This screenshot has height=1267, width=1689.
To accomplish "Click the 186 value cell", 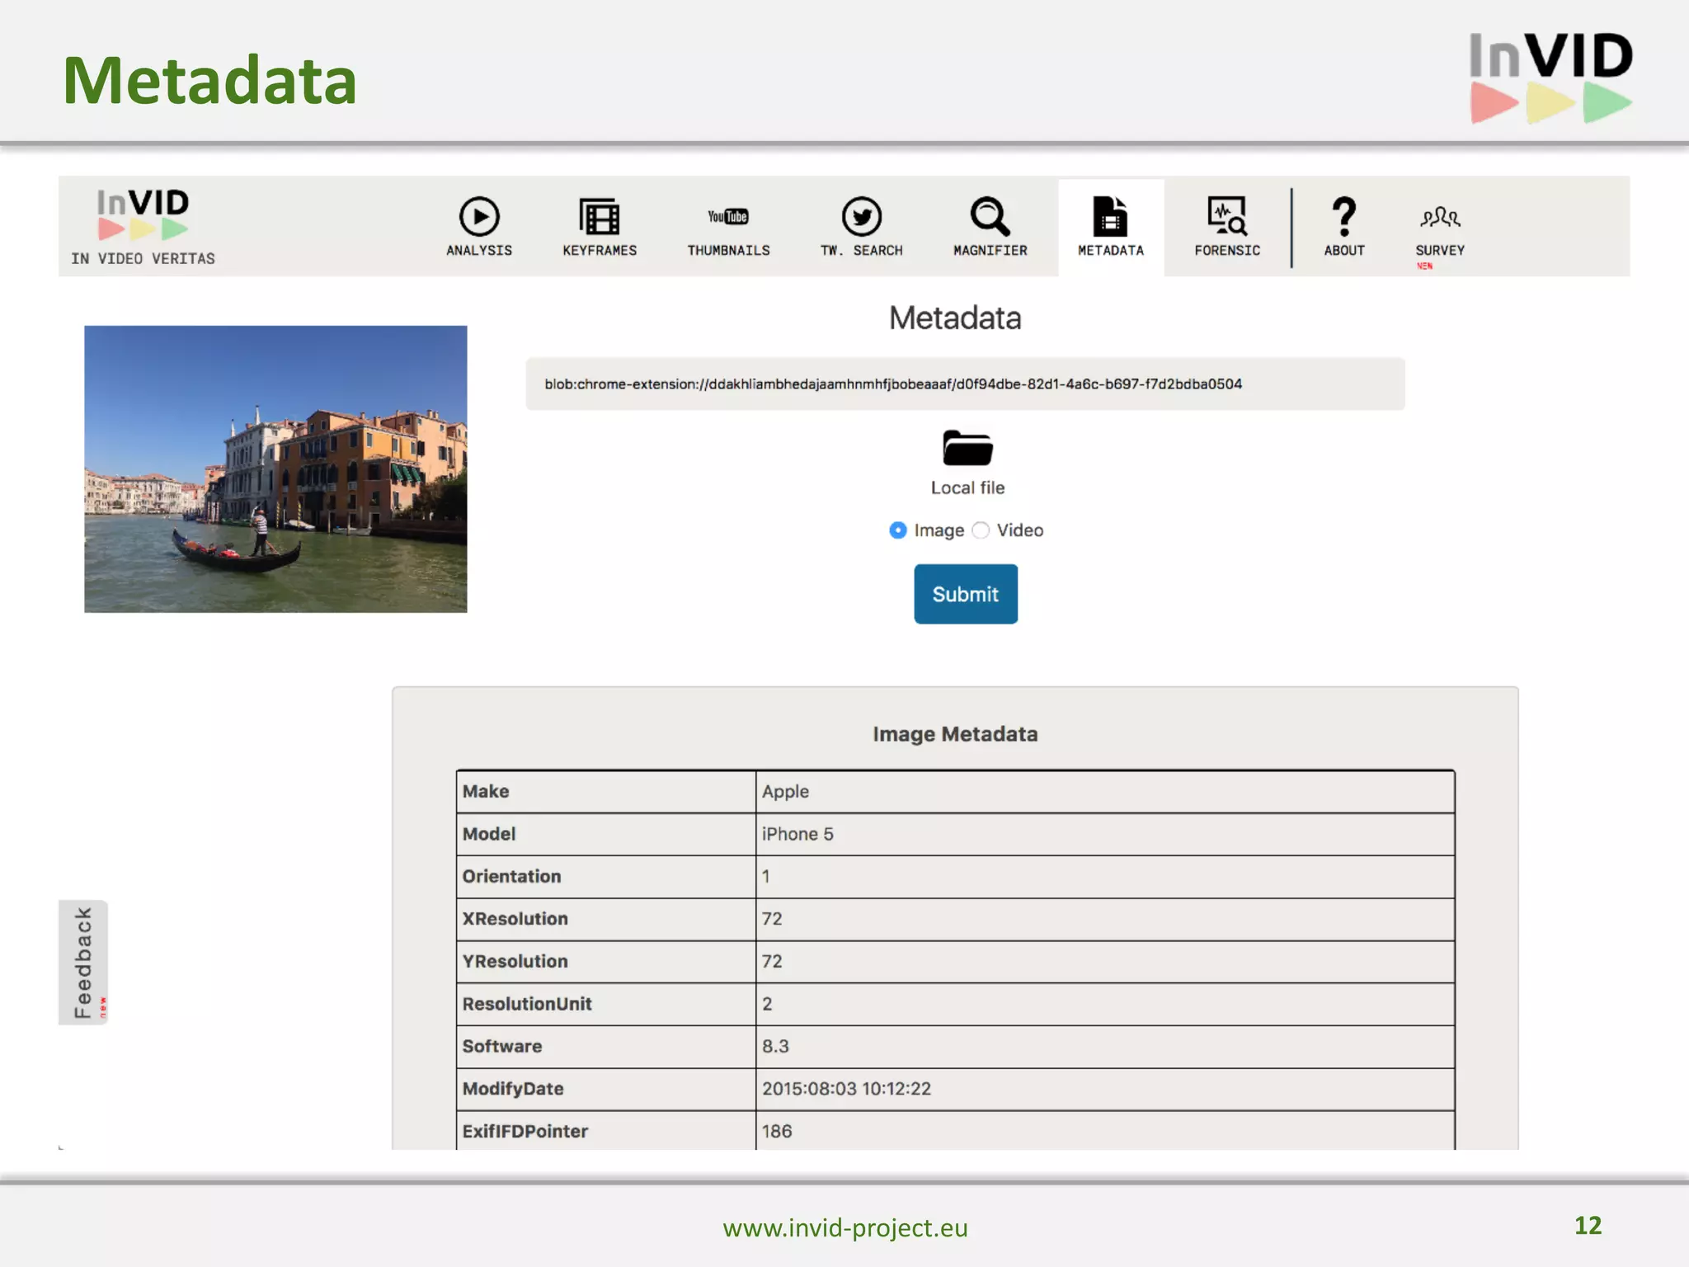I will click(1105, 1131).
